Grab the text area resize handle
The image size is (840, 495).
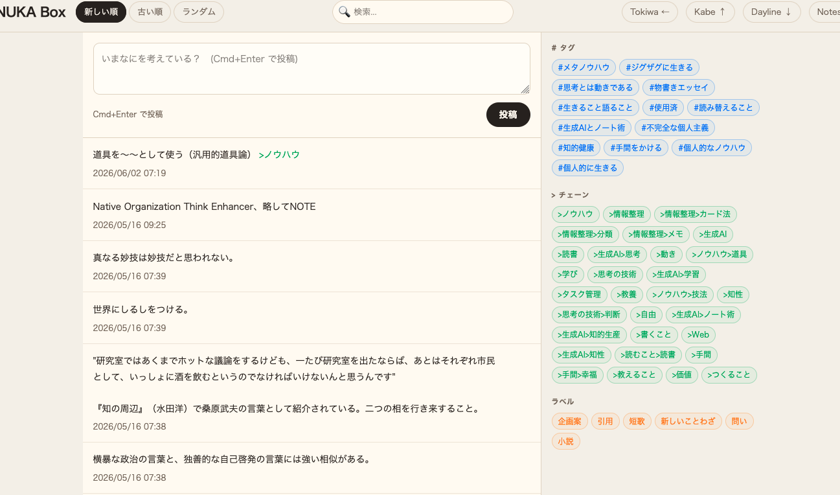click(x=525, y=89)
